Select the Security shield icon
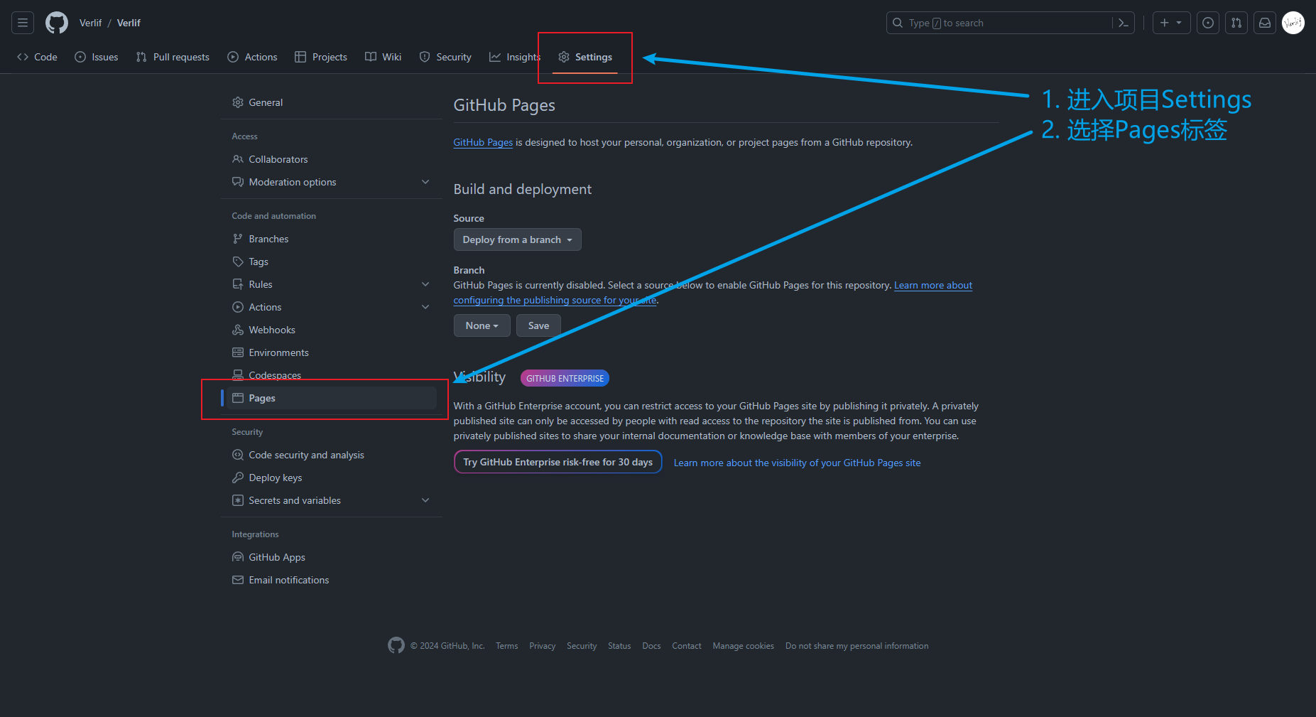 (x=425, y=57)
